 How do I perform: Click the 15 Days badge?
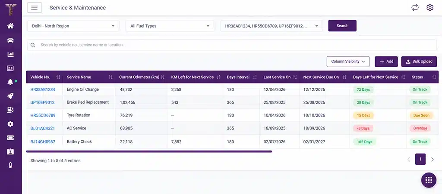[363, 115]
